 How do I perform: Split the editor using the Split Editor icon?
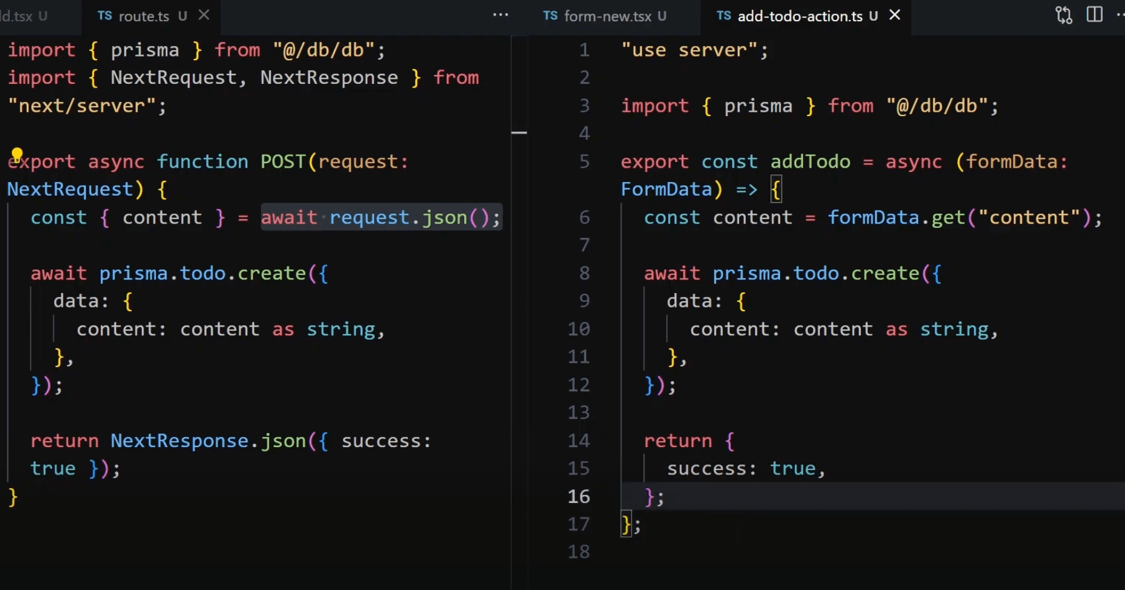pyautogui.click(x=1095, y=14)
